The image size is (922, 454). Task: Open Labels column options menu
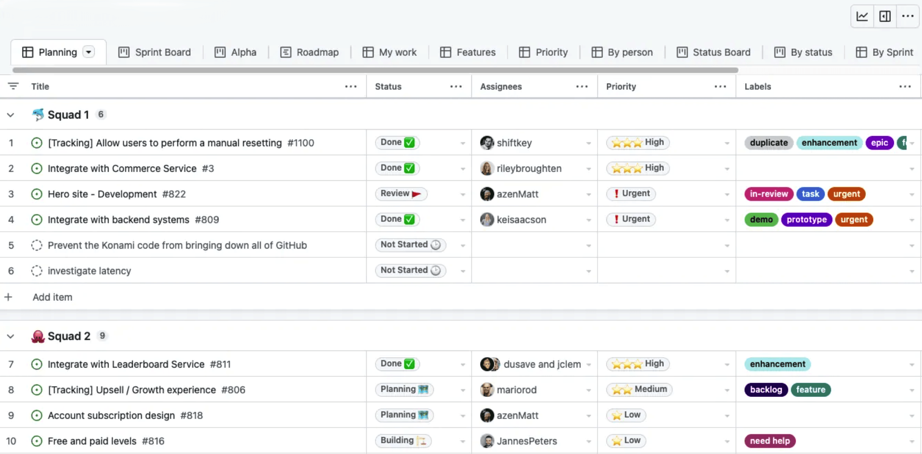(x=905, y=86)
